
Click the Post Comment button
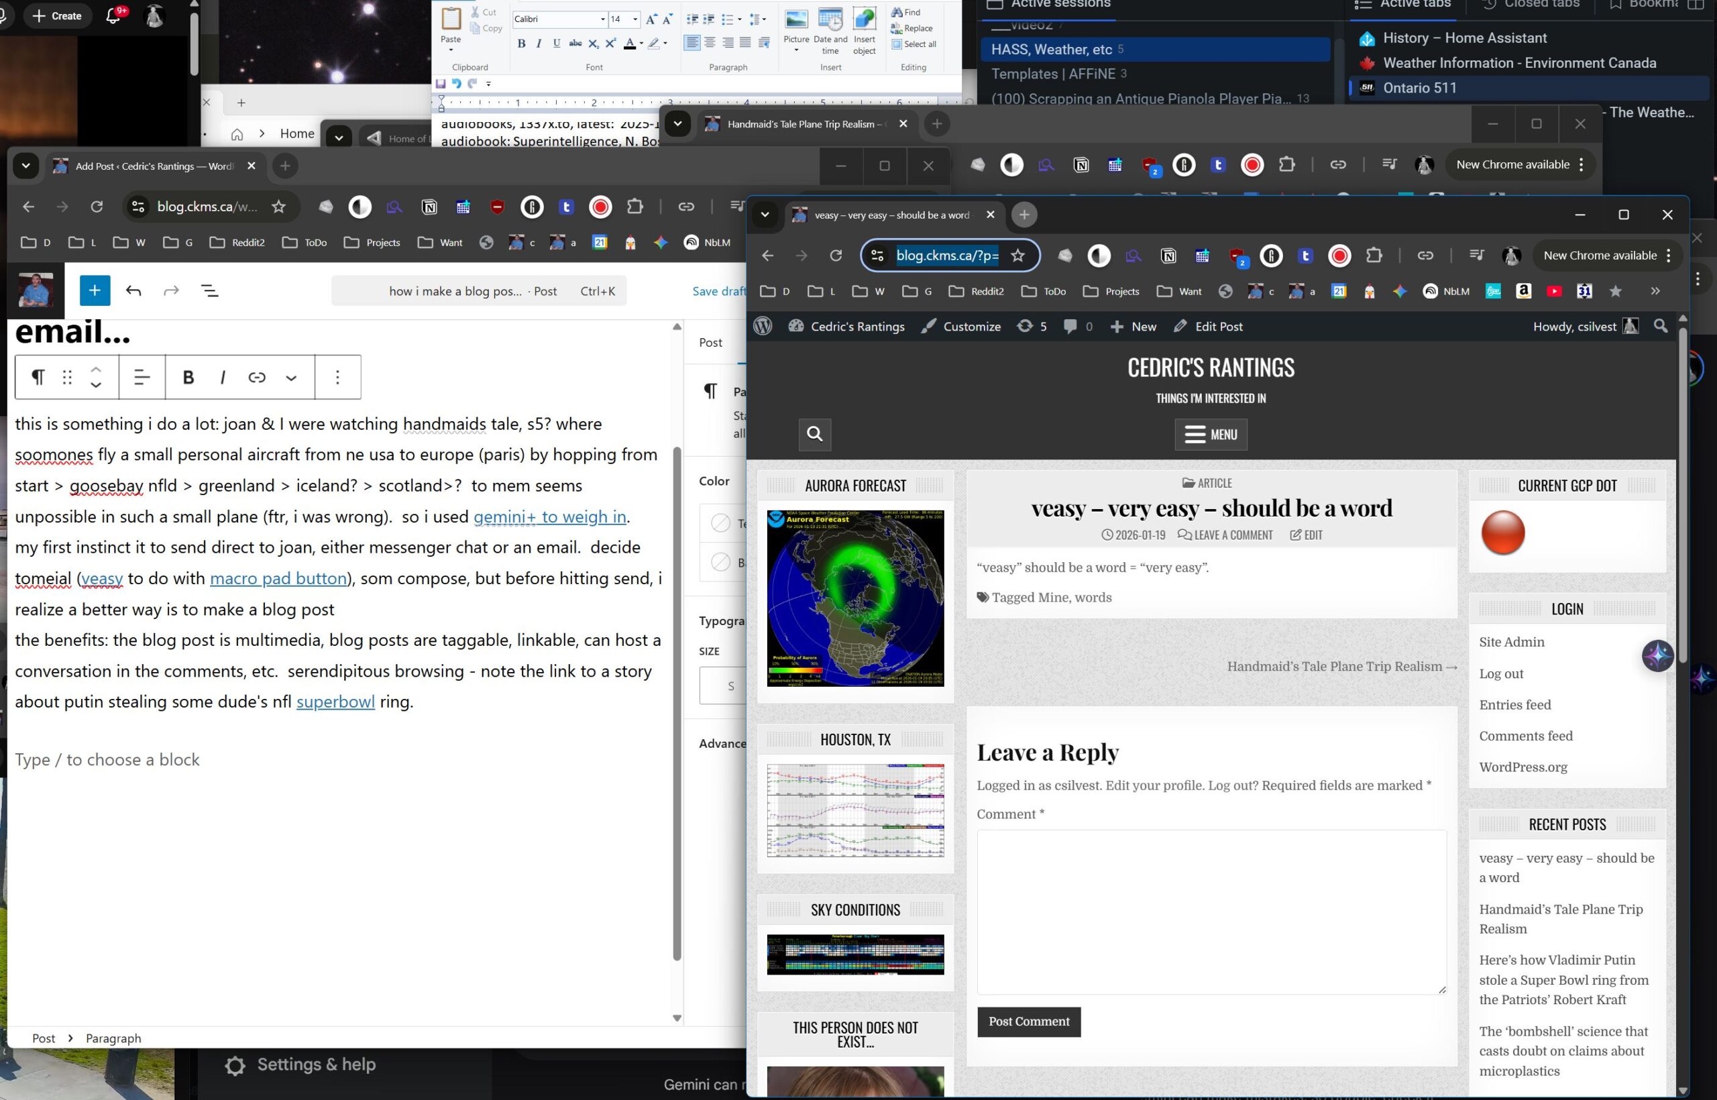[x=1028, y=1022]
